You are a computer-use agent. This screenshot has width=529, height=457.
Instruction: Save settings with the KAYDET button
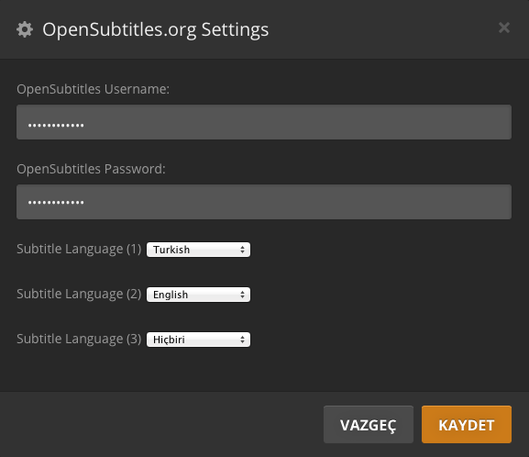pyautogui.click(x=467, y=425)
